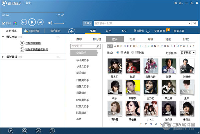
Task: Switch to the 本地列表 tab
Action: tap(11, 31)
